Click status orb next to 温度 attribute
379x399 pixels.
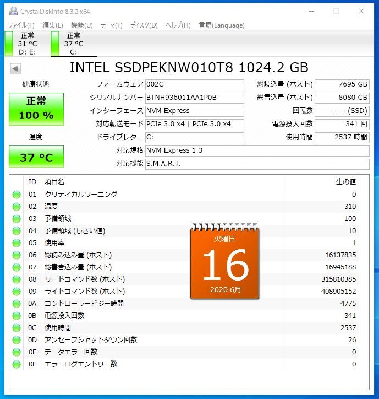click(x=17, y=207)
